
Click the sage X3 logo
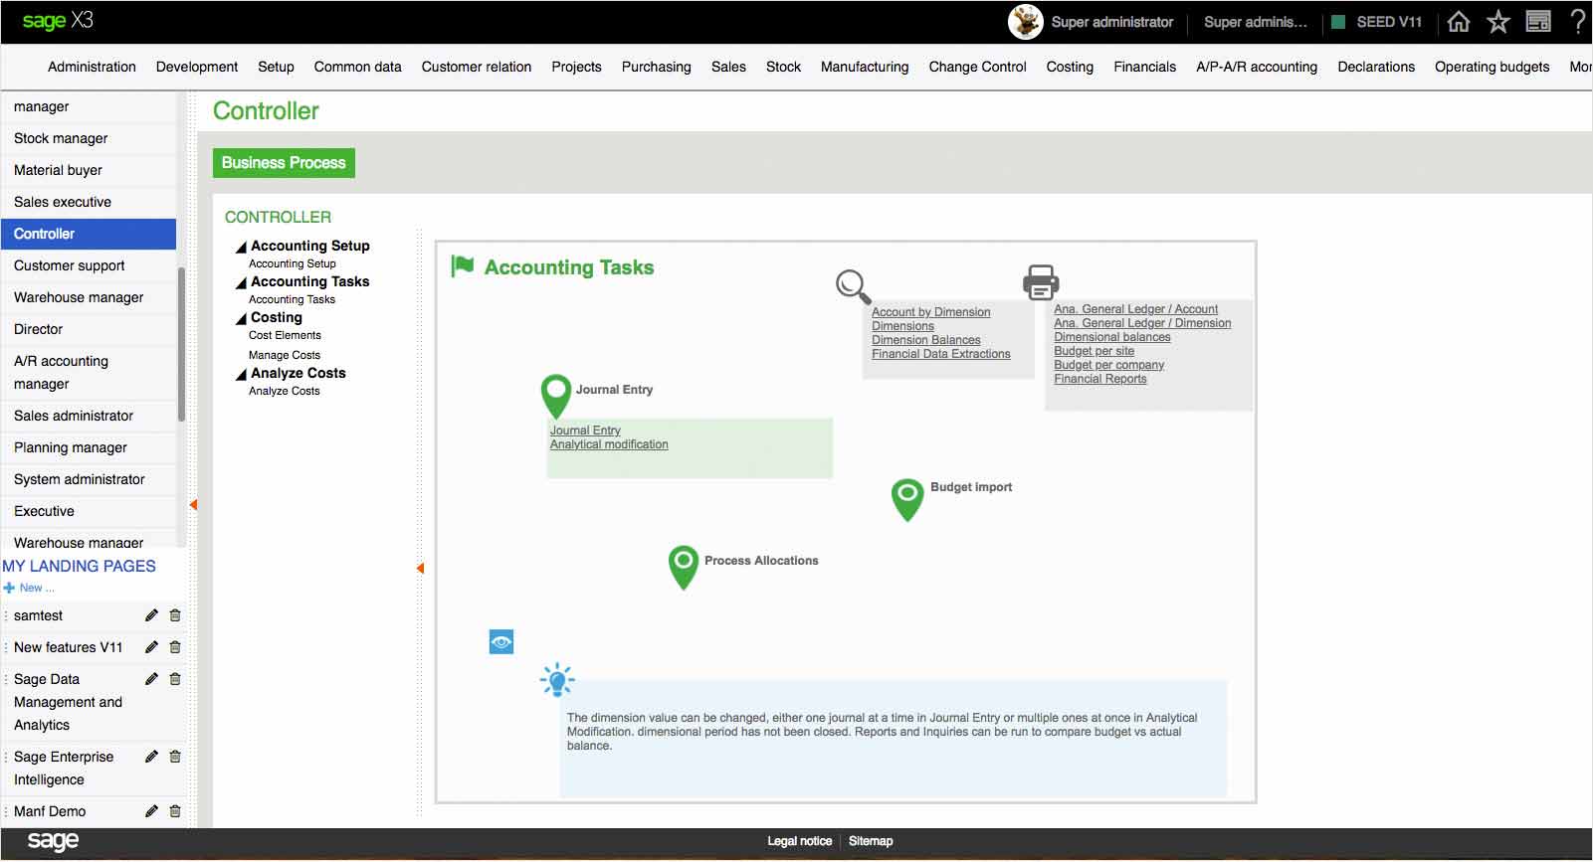(x=58, y=21)
